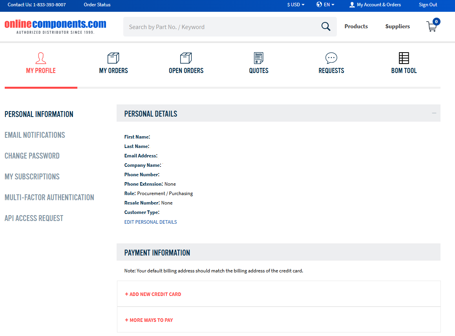The image size is (455, 336).
Task: Open the Suppliers menu
Action: point(398,26)
